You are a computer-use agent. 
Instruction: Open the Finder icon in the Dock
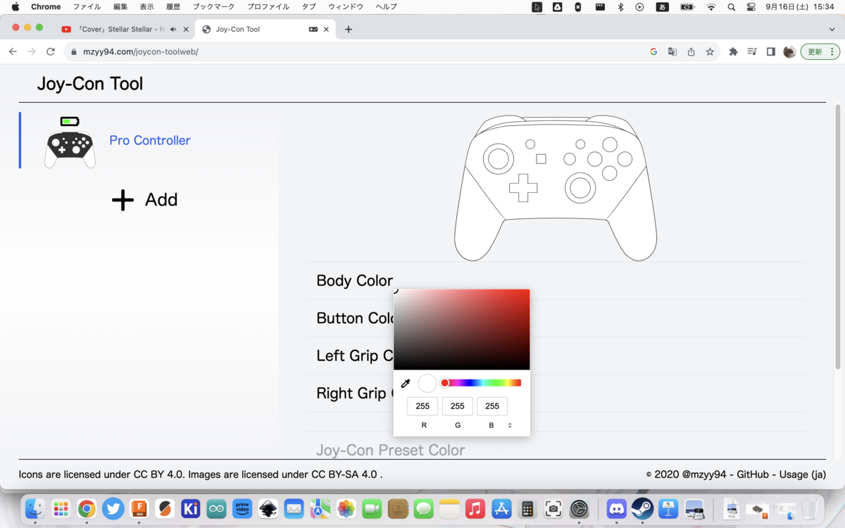pyautogui.click(x=35, y=508)
